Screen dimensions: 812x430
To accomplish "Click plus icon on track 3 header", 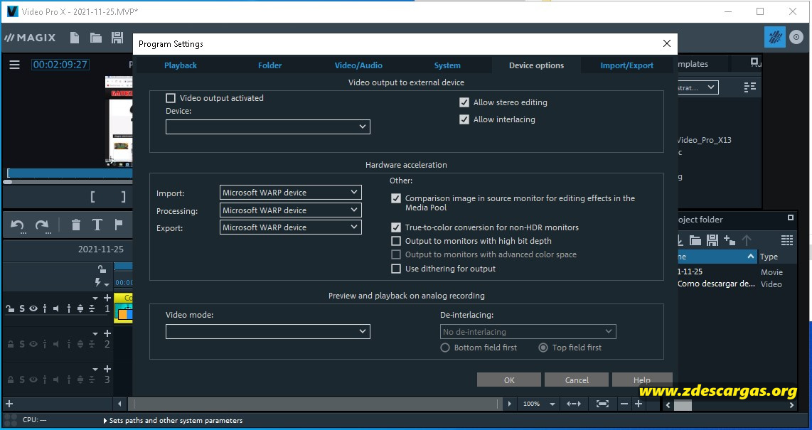I will click(107, 369).
